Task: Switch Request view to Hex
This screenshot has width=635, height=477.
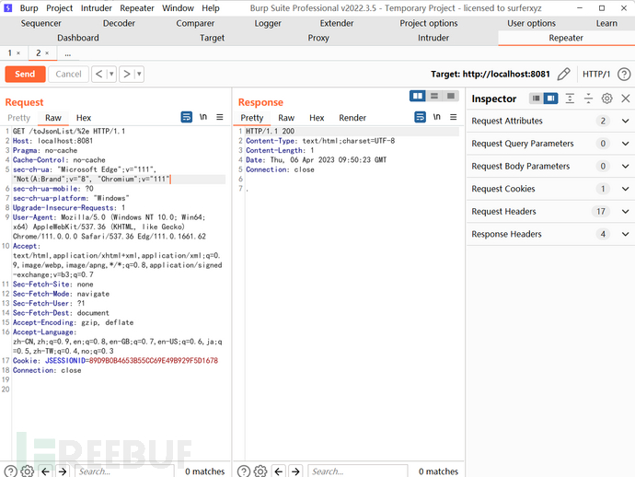Action: click(84, 118)
